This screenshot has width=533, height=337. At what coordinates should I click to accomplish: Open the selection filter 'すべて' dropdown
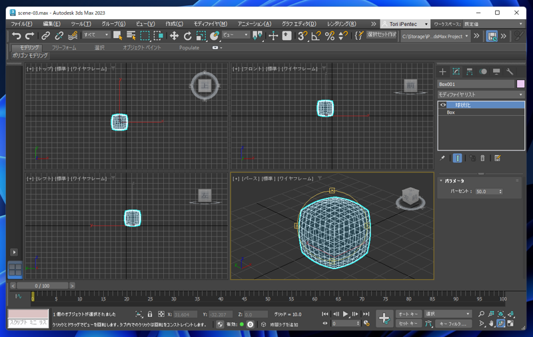click(96, 35)
